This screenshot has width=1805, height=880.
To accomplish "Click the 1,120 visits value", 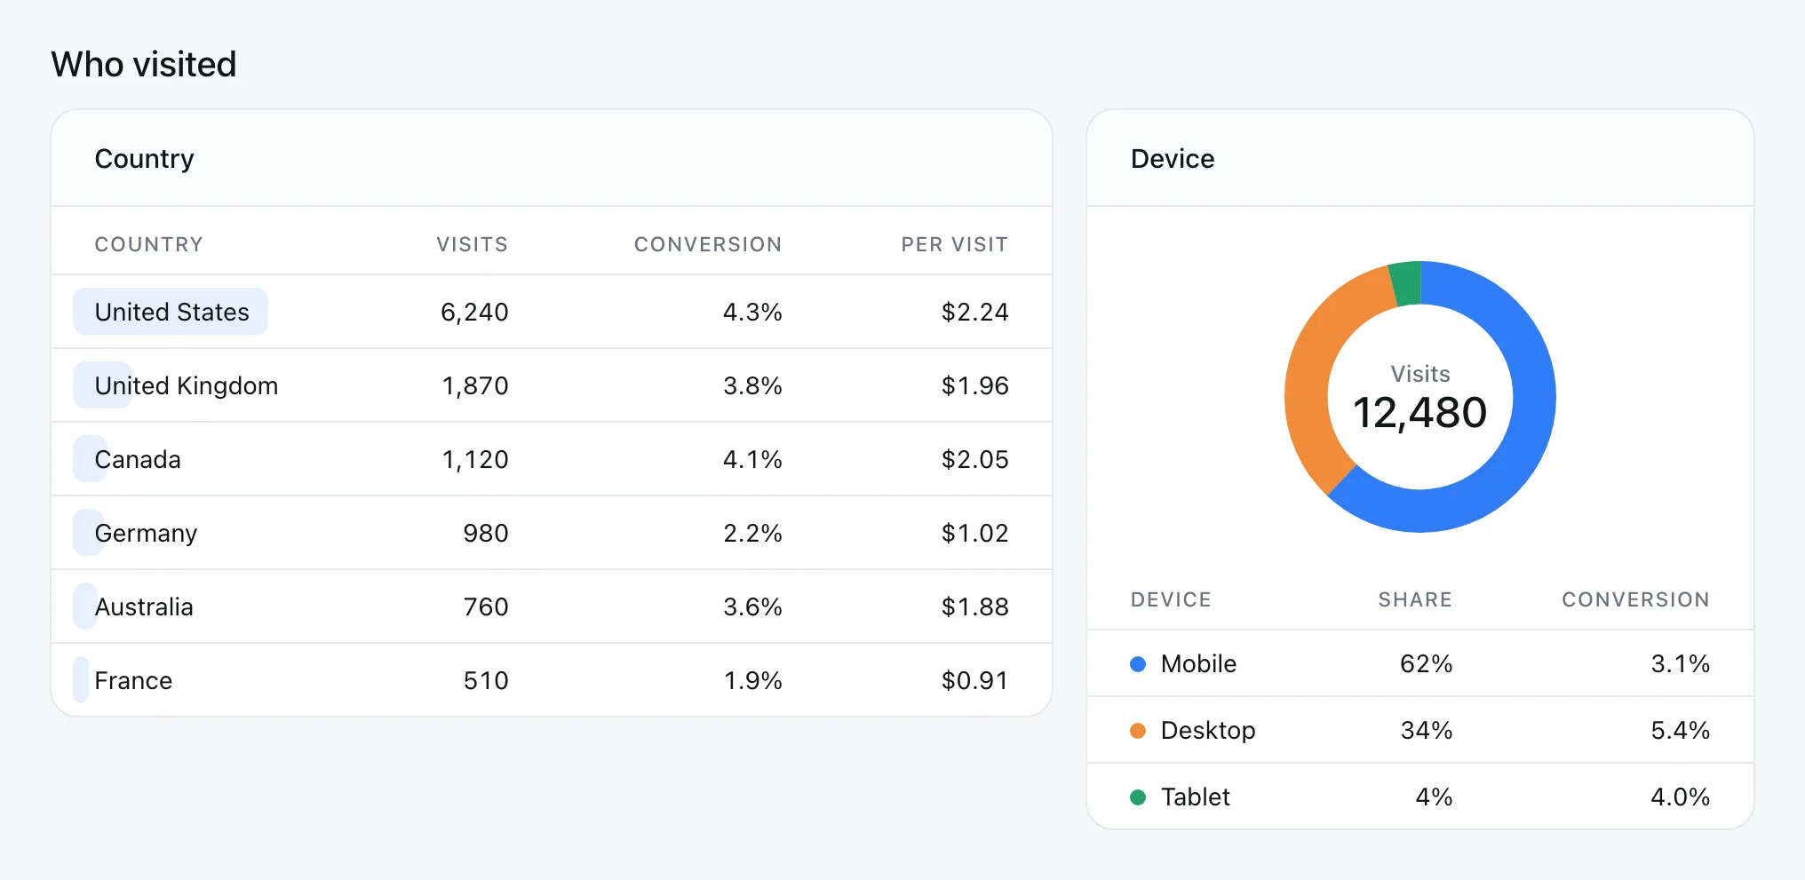I will (x=475, y=459).
